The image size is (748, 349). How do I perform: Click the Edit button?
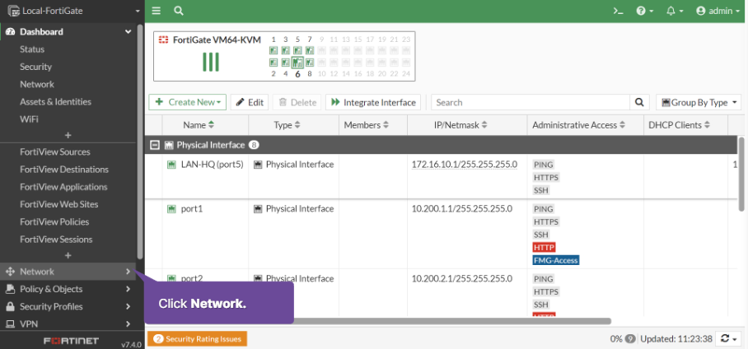point(250,102)
